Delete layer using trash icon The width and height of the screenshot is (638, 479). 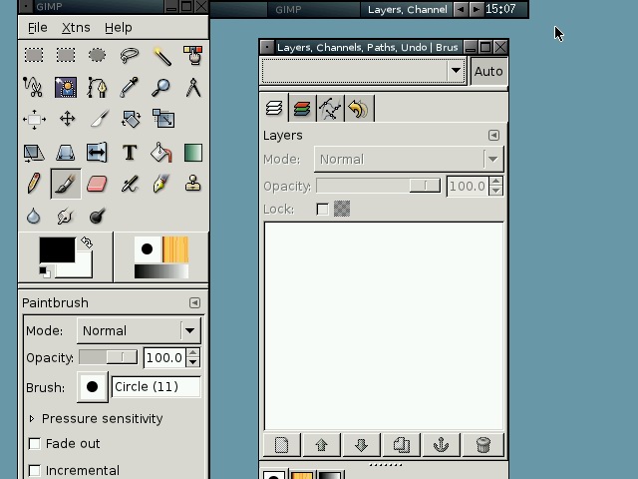[x=483, y=445]
